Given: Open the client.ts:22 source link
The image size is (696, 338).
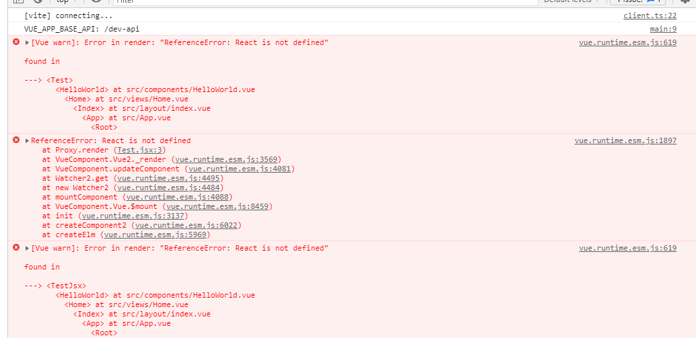Looking at the screenshot, I should tap(650, 15).
